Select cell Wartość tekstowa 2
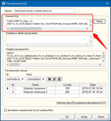The image size is (111, 121). (35, 92)
